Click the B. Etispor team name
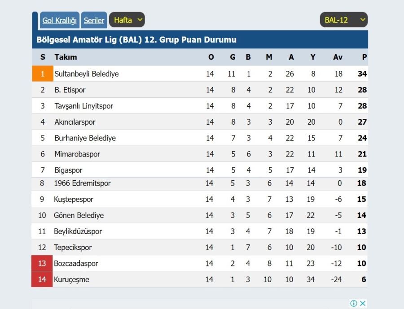404x309 pixels. (x=70, y=90)
